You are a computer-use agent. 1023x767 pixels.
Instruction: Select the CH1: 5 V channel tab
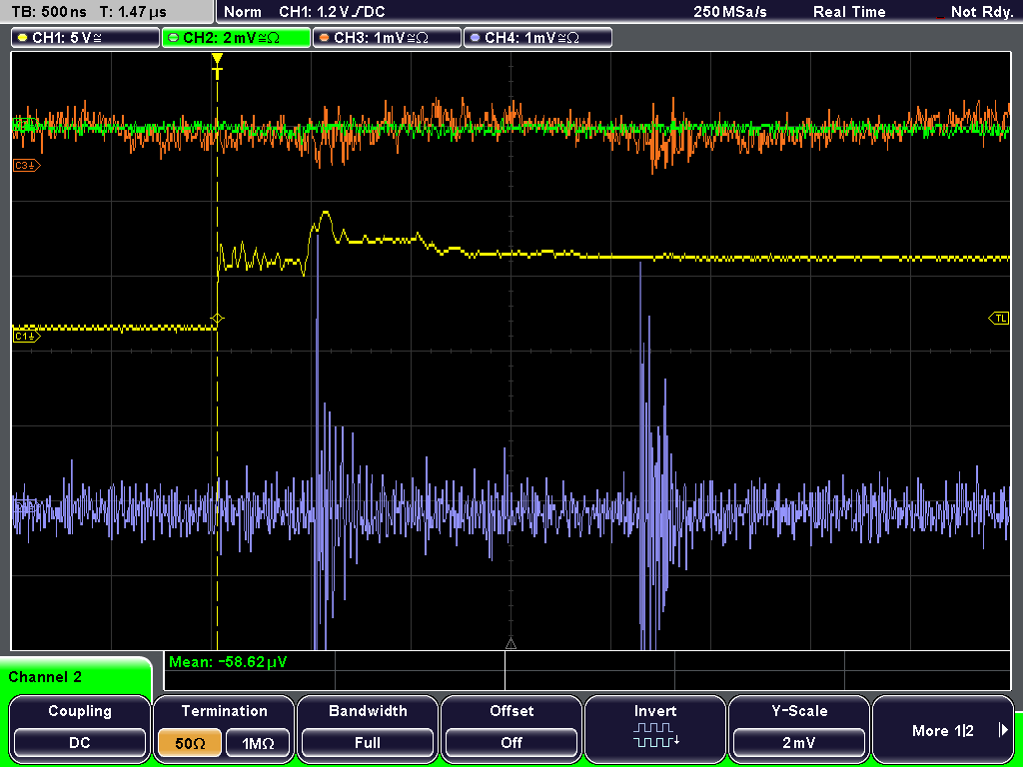point(86,38)
